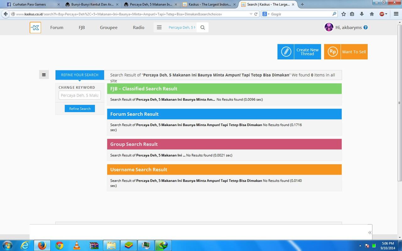Switch to Kaskus - The Largest Indon... tab
This screenshot has height=251, width=402.
coord(210,4)
